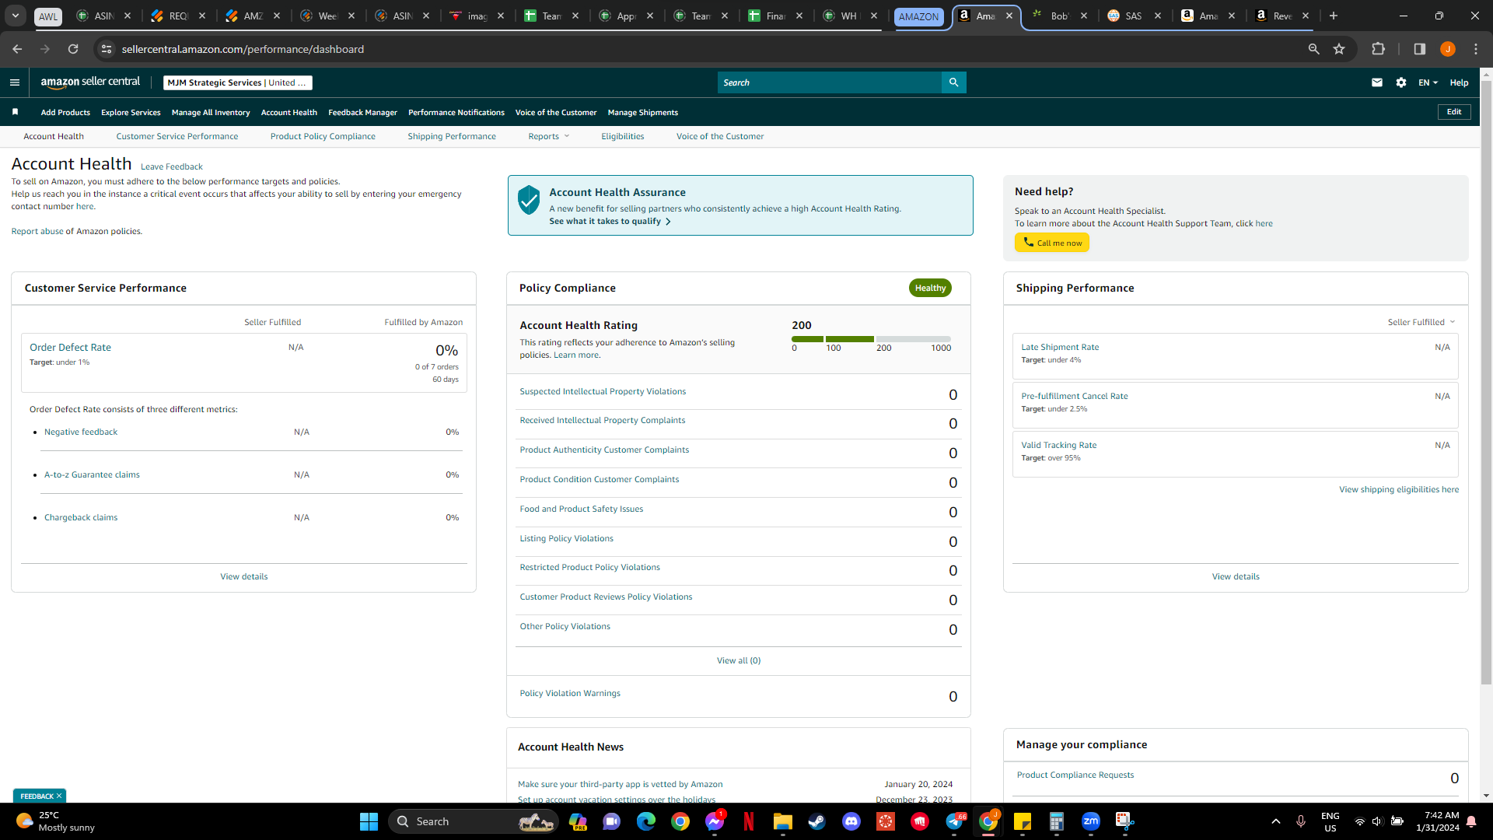Screen dimensions: 1493x840
Task: Open Chrome three-dot menu
Action: click(x=1476, y=49)
